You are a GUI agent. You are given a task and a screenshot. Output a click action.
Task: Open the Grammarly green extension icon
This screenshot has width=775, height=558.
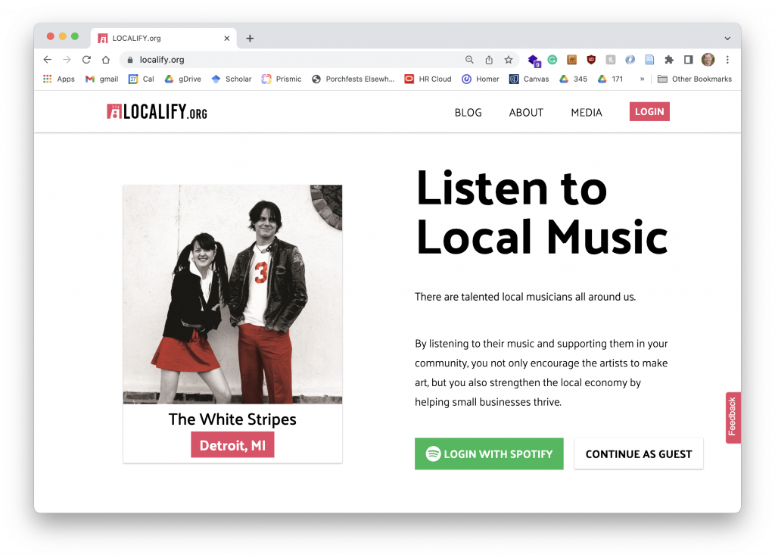[x=552, y=60]
